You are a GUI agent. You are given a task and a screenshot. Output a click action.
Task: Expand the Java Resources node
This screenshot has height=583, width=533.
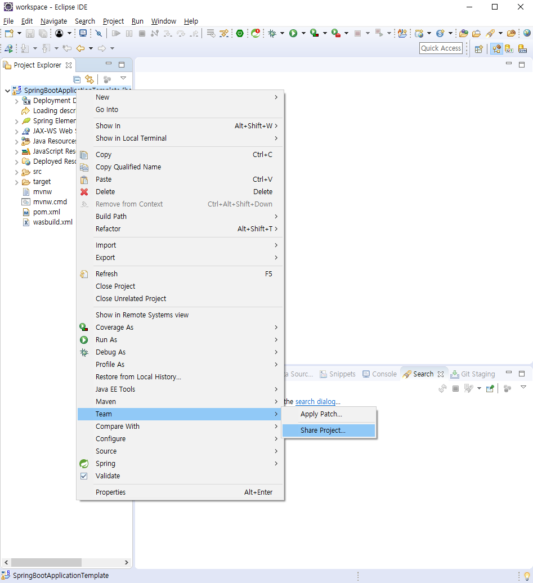[x=16, y=142]
